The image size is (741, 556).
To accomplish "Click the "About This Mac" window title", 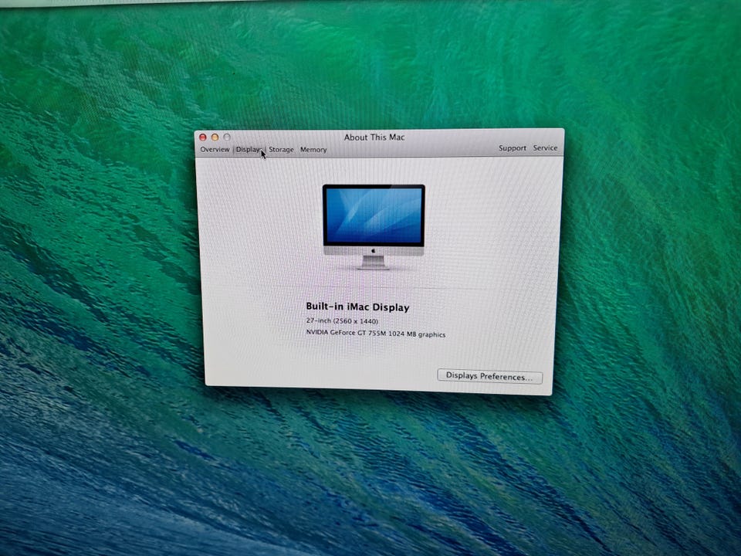I will tap(374, 137).
